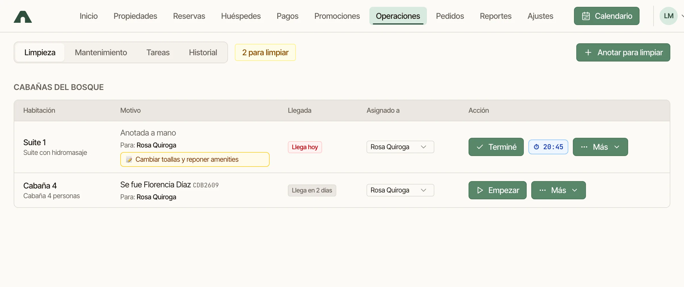Image resolution: width=684 pixels, height=287 pixels.
Task: Click the Suite con hidromasaje subtitle
Action: (x=55, y=153)
